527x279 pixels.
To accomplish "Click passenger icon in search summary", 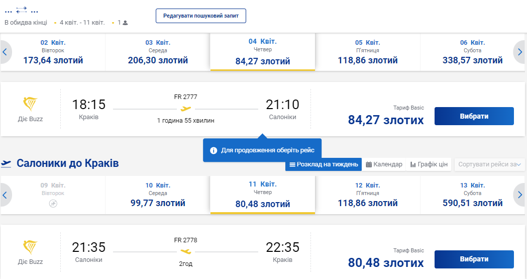I will (125, 23).
